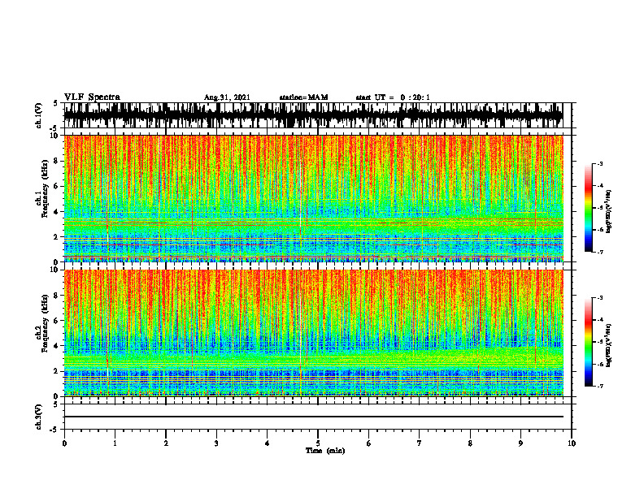
Task: Click the ch.2 spectrogram color scale bar
Action: [589, 342]
